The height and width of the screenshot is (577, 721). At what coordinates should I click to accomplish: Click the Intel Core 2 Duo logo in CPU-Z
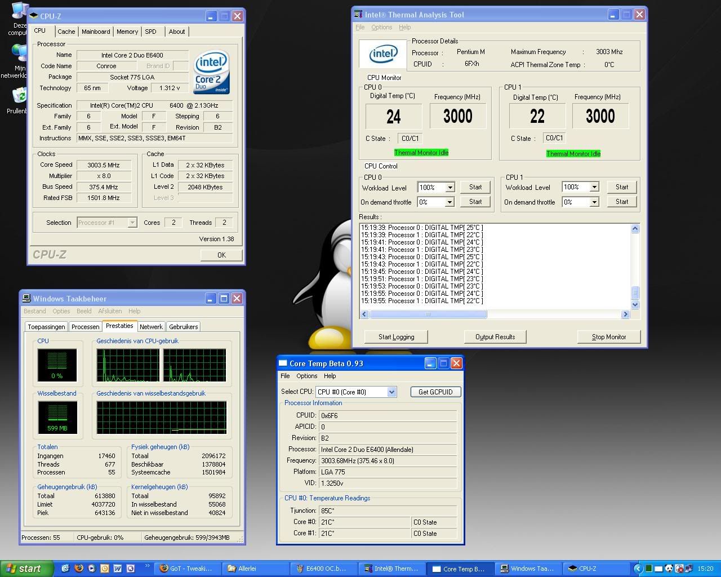[x=211, y=72]
